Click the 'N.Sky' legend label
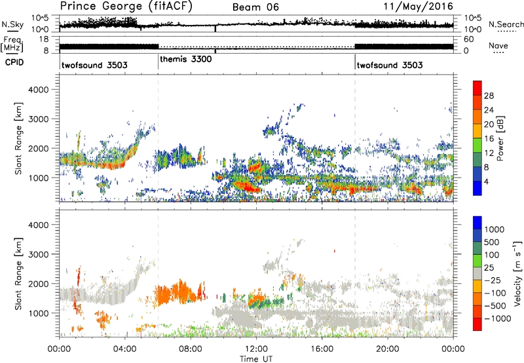This screenshot has width=524, height=363. click(x=12, y=24)
